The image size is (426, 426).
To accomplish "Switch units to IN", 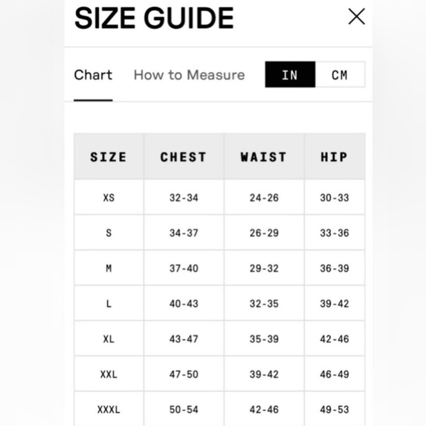I will 290,75.
